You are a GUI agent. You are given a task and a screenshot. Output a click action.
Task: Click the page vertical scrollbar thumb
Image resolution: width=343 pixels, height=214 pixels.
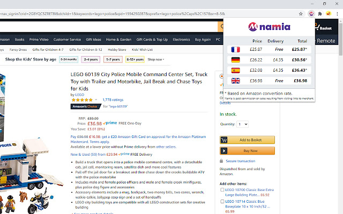click(341, 39)
